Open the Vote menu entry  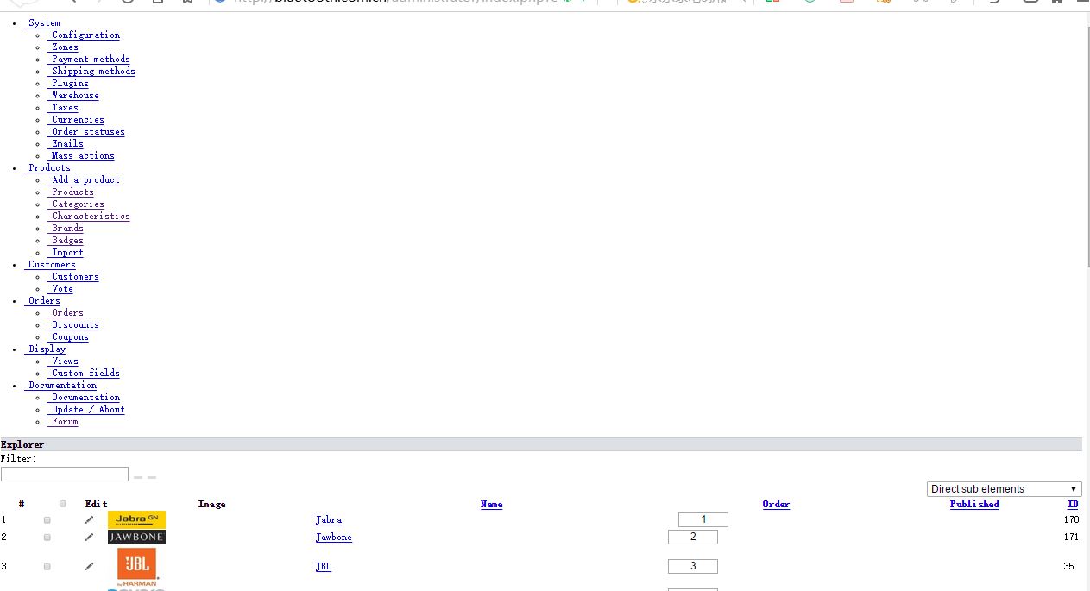(x=60, y=289)
